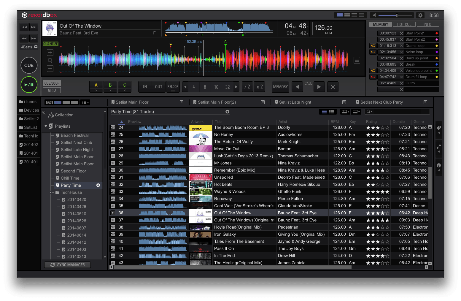Open Setlist Main Floor palette menu
This screenshot has height=301, width=461.
pos(182,102)
